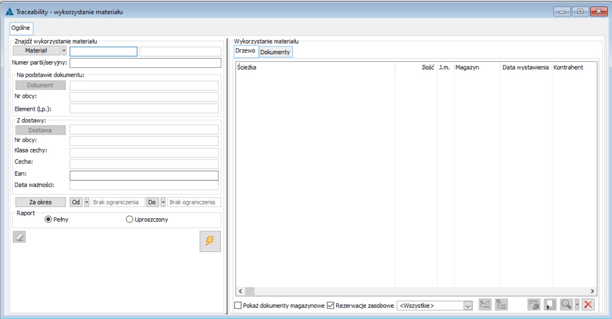
Task: Click the Za okres button
Action: [x=41, y=202]
